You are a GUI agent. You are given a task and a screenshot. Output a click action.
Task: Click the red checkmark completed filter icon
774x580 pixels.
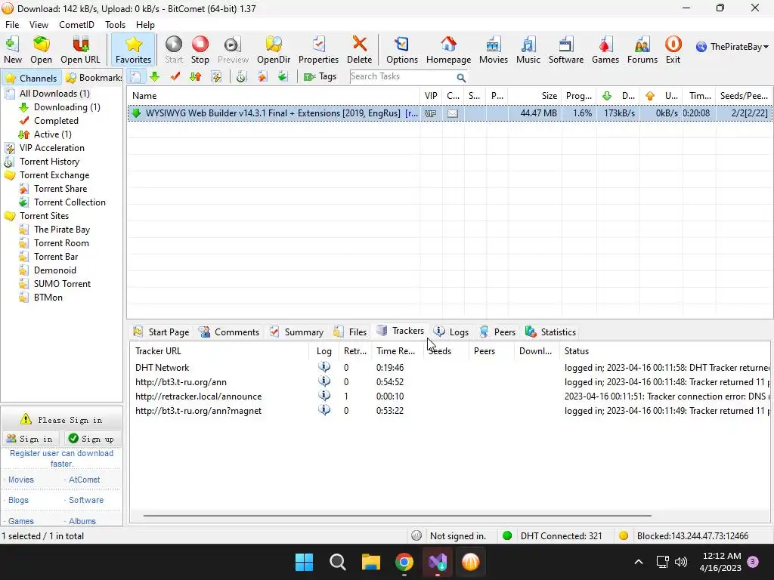coord(175,76)
